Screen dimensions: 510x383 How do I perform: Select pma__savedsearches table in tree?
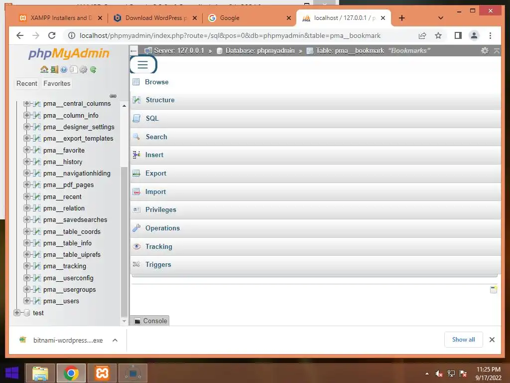pyautogui.click(x=75, y=220)
